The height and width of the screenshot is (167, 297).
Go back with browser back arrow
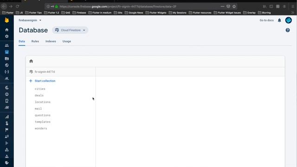coord(4,6)
